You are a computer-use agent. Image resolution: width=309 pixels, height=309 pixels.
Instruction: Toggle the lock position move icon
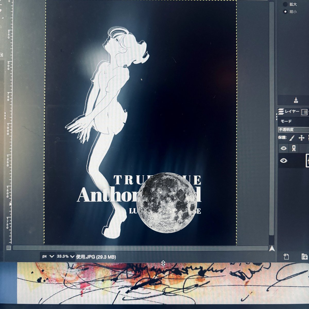(x=301, y=138)
